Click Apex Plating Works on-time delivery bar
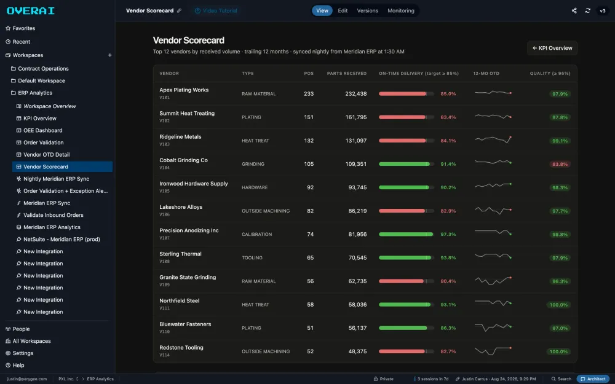The width and height of the screenshot is (615, 384). [407, 93]
